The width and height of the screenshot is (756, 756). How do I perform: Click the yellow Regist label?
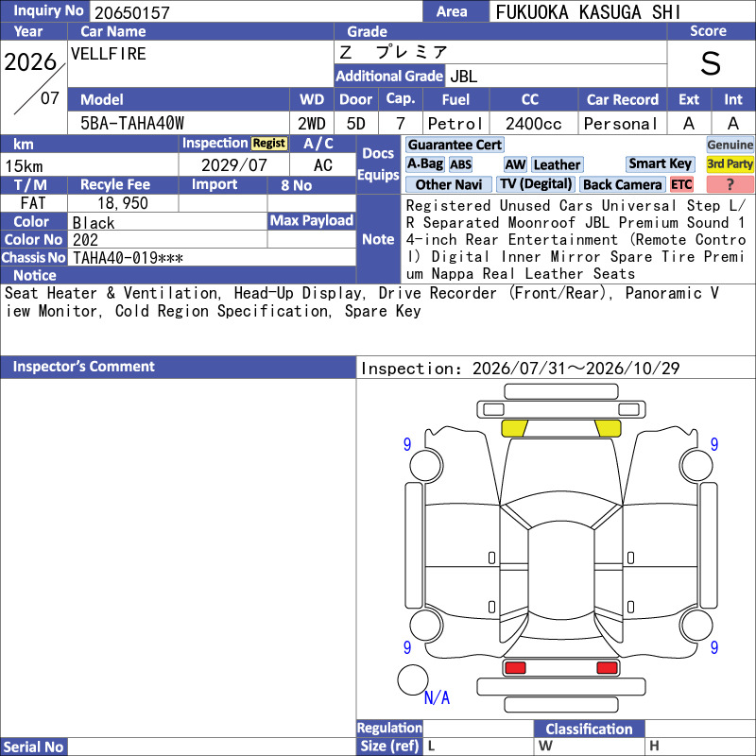pyautogui.click(x=268, y=144)
